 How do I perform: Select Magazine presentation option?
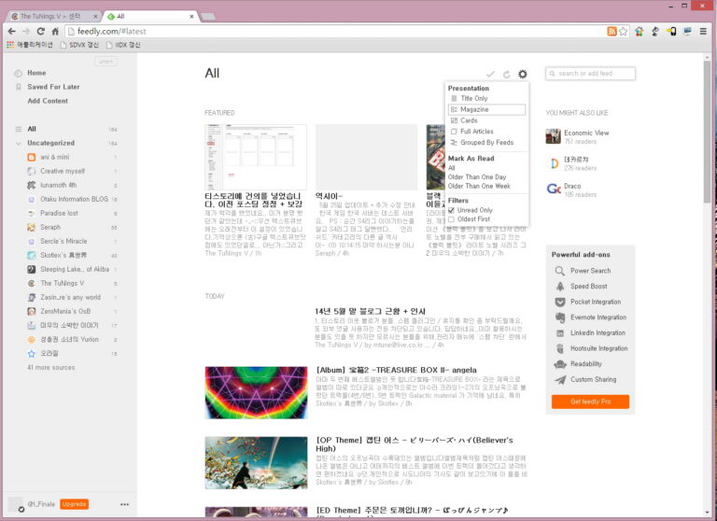486,110
